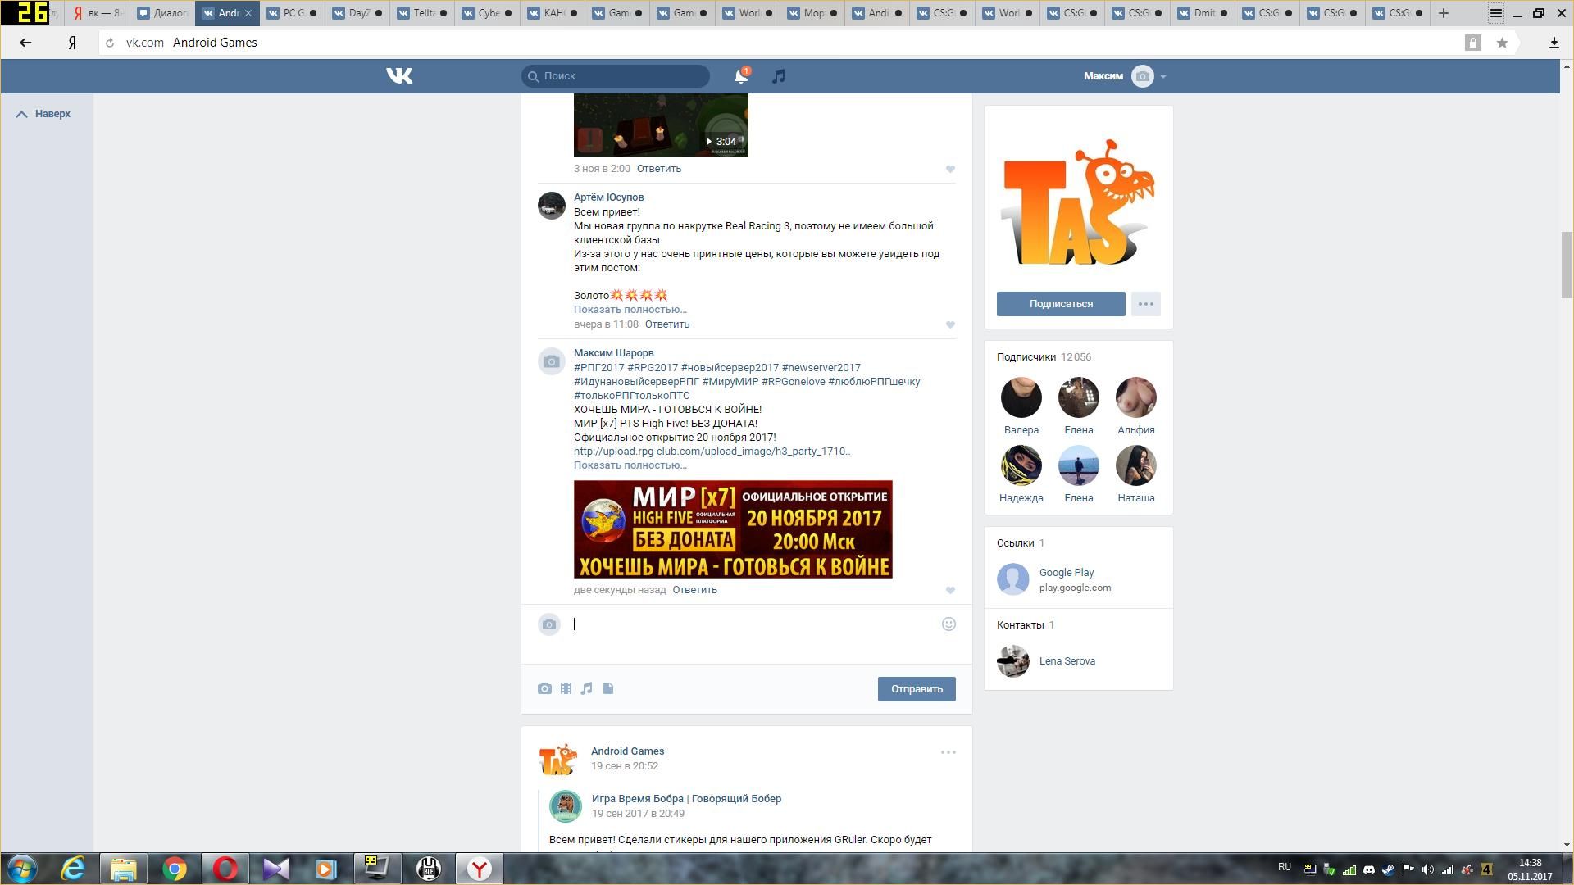
Task: Open the Android Games post options menu
Action: [948, 752]
